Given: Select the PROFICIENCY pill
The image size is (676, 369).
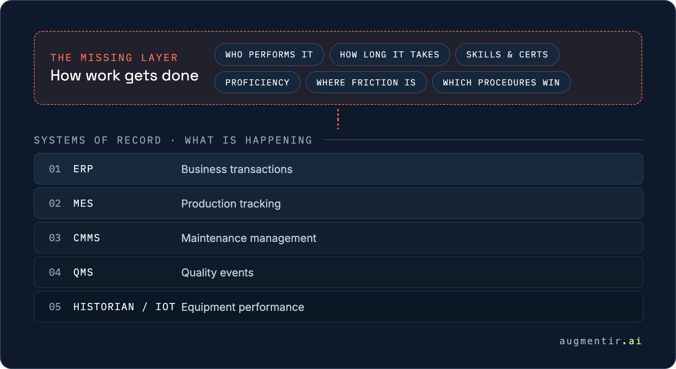Looking at the screenshot, I should pos(257,82).
